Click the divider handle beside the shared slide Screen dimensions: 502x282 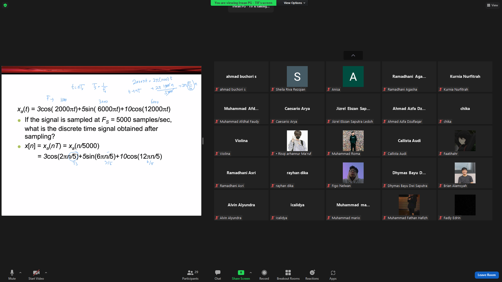(x=203, y=141)
